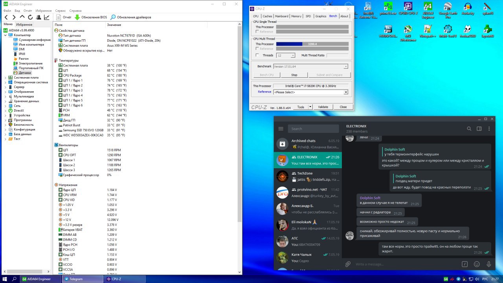Expand the Сервер tree node

pyautogui.click(x=6, y=87)
